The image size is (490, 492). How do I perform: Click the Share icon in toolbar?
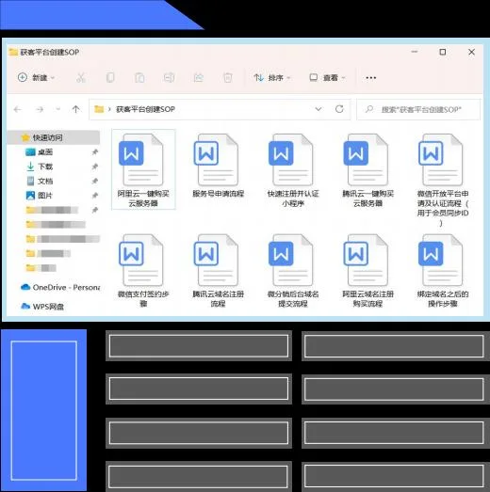(x=198, y=77)
